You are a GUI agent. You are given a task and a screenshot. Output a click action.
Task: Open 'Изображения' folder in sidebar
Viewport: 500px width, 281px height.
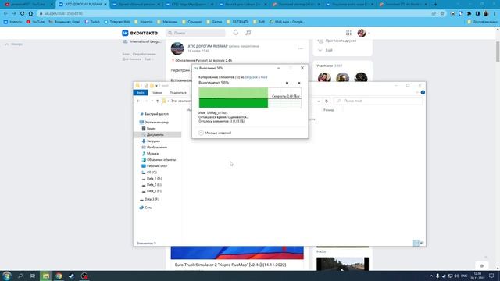pos(155,148)
